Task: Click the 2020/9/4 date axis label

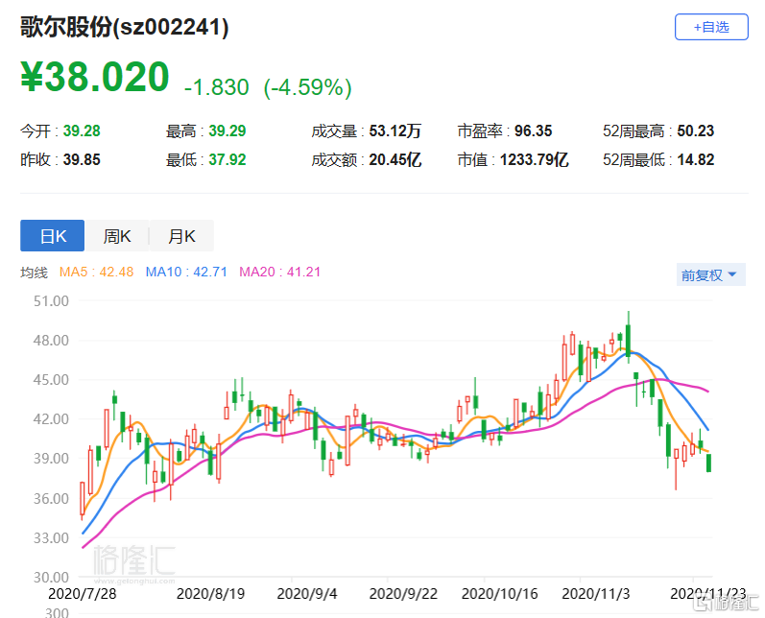Action: coord(307,594)
